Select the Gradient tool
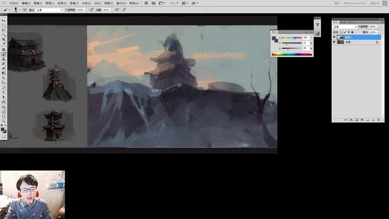 (4, 73)
